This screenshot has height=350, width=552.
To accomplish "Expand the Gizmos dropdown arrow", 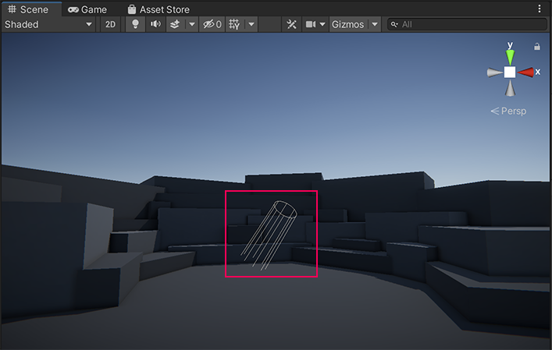I will [x=375, y=24].
